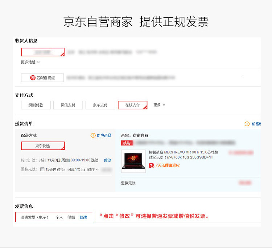Choose 货到付款 payment option

point(36,105)
